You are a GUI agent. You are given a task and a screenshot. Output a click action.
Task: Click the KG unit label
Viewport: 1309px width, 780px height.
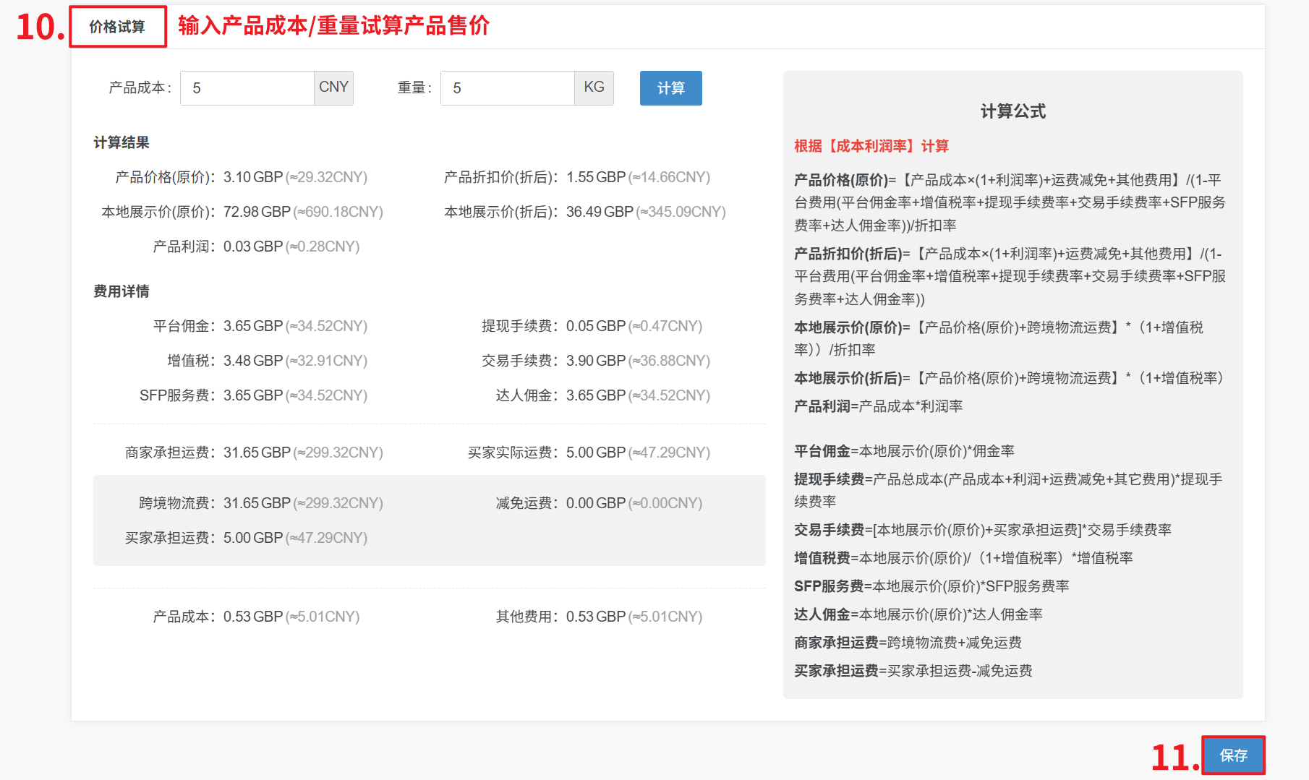point(594,87)
